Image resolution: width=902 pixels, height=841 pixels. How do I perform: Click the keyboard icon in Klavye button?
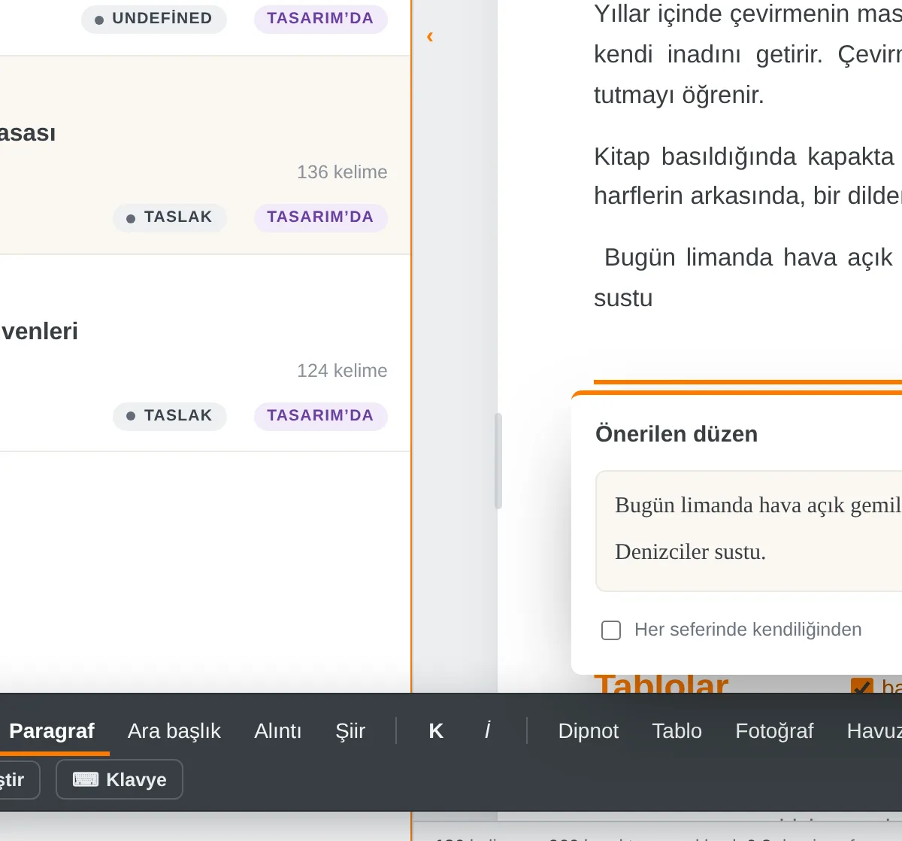tap(86, 779)
